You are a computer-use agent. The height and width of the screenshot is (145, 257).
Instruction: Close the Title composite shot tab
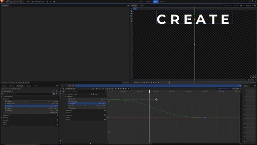[73, 86]
